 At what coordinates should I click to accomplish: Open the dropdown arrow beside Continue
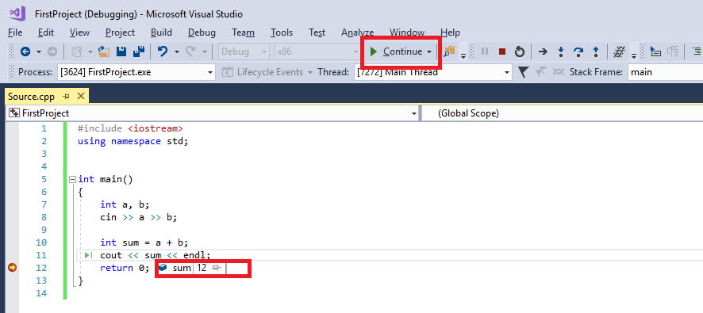(429, 52)
